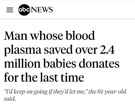
Task: Click the word "said." in subheadline
Action: 10,98
